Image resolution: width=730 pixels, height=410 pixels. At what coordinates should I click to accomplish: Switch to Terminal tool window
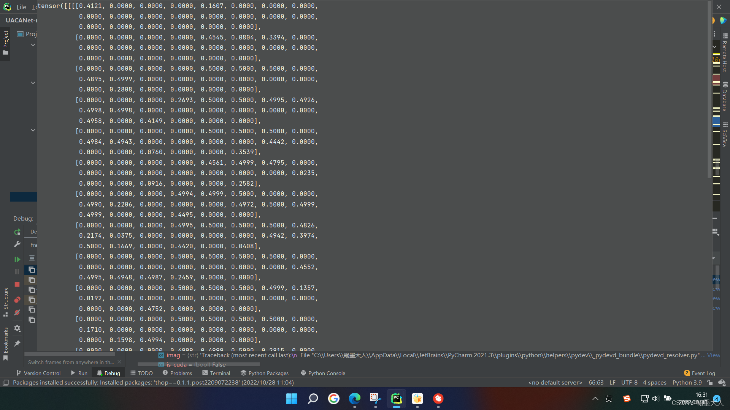click(x=216, y=373)
